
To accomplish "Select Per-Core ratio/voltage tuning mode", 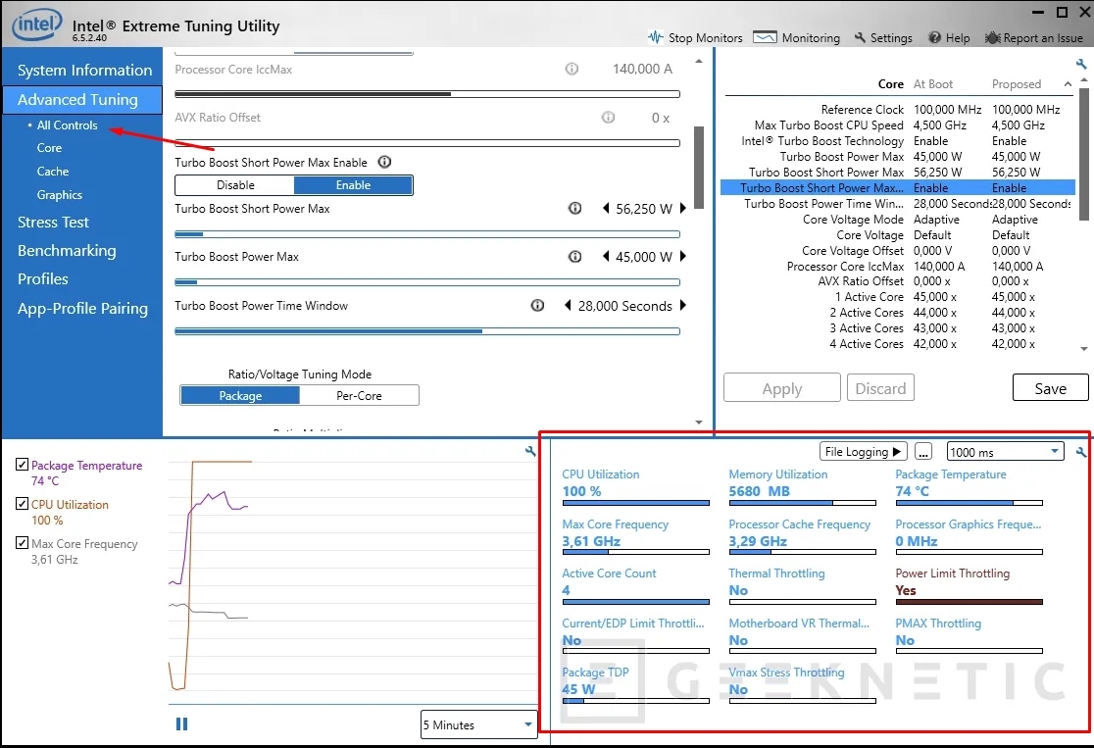I will pos(360,396).
